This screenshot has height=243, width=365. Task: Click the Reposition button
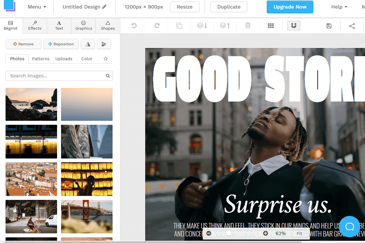(x=61, y=44)
